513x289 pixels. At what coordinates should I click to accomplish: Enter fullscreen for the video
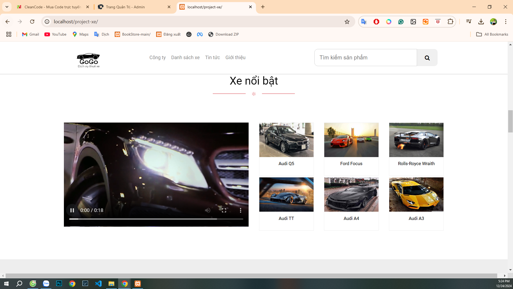click(x=224, y=210)
